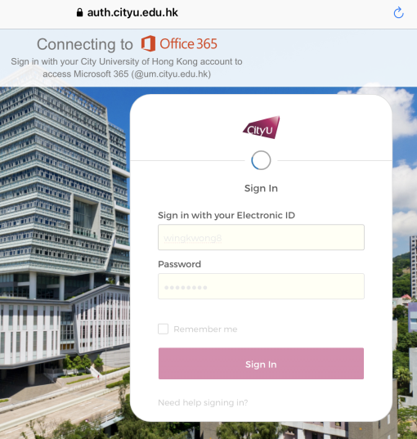The height and width of the screenshot is (439, 417).
Task: Click the pink Sign In button
Action: coord(261,364)
